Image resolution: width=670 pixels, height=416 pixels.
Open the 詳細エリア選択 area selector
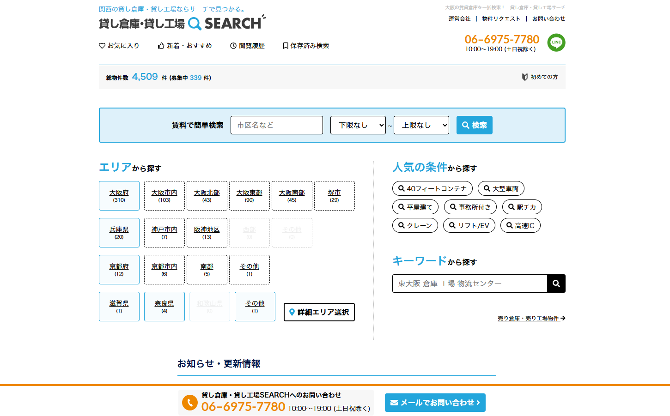point(319,312)
